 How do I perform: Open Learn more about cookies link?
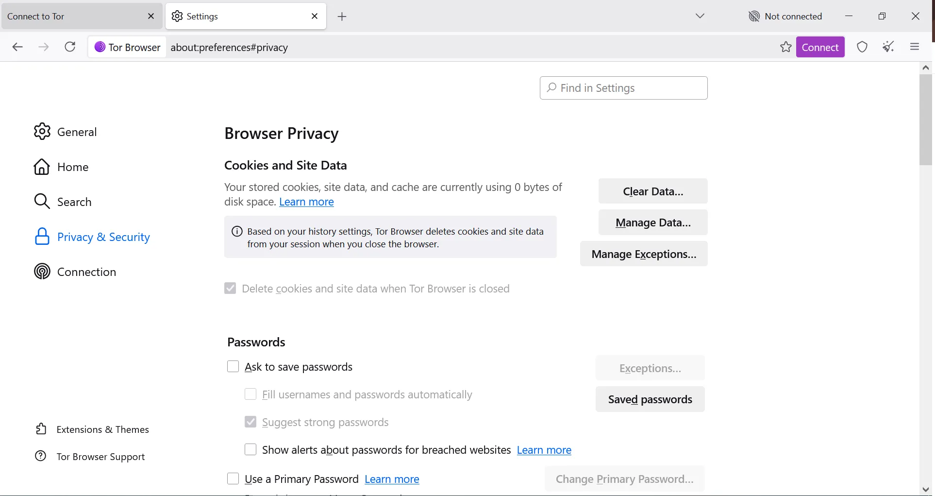coord(306,202)
